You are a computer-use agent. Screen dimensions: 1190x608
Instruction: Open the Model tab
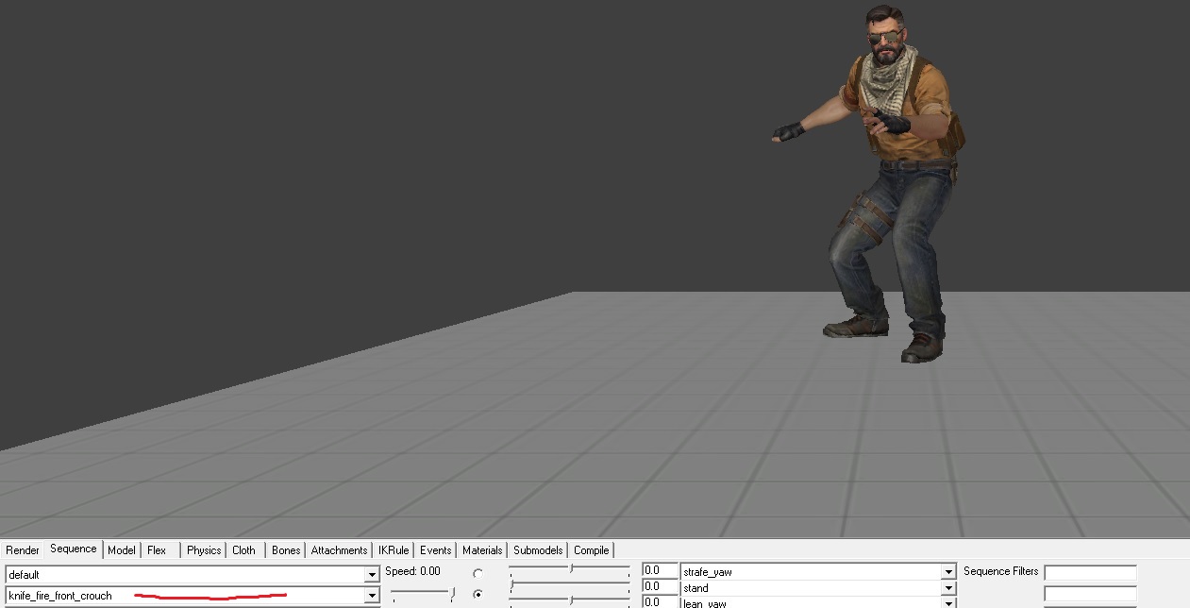[121, 550]
